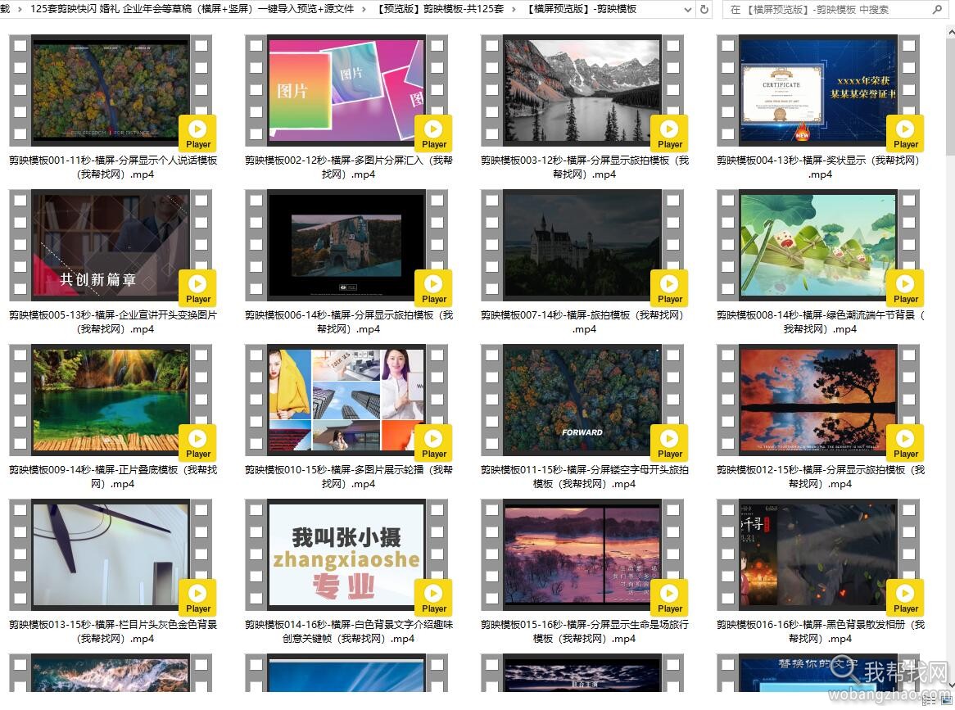Select file name 剪映模板001-11秒-横屏-分屏显示个人说话模板
Image resolution: width=955 pixels, height=710 pixels.
[113, 167]
